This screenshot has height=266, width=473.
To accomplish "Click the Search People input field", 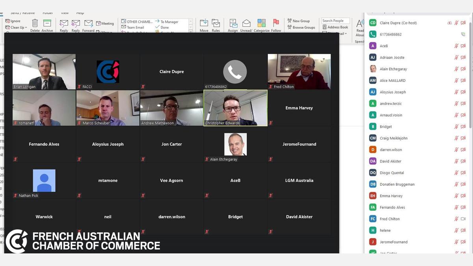I will 335,21.
